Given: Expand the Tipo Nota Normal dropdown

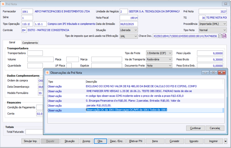Looking at the screenshot, I should (x=213, y=30).
